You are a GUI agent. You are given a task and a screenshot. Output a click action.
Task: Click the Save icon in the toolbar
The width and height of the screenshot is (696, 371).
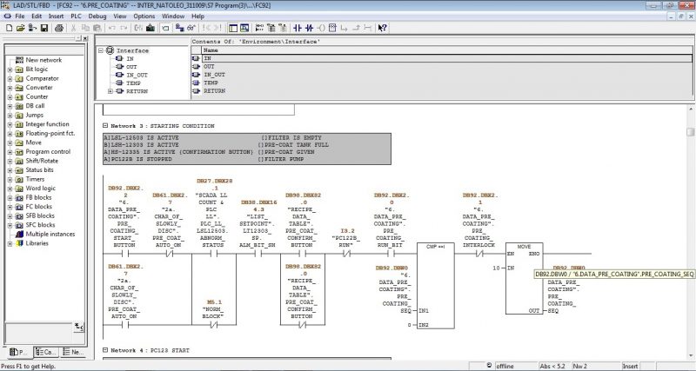pos(44,28)
